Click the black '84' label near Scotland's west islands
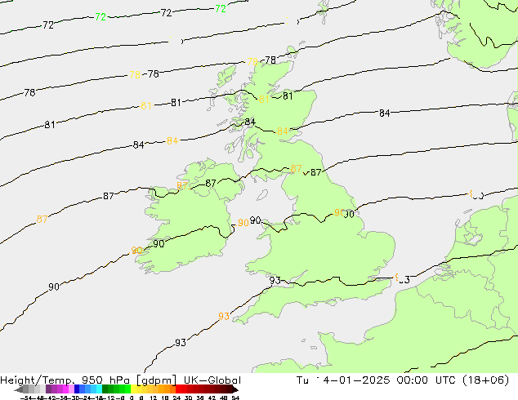 coord(250,122)
